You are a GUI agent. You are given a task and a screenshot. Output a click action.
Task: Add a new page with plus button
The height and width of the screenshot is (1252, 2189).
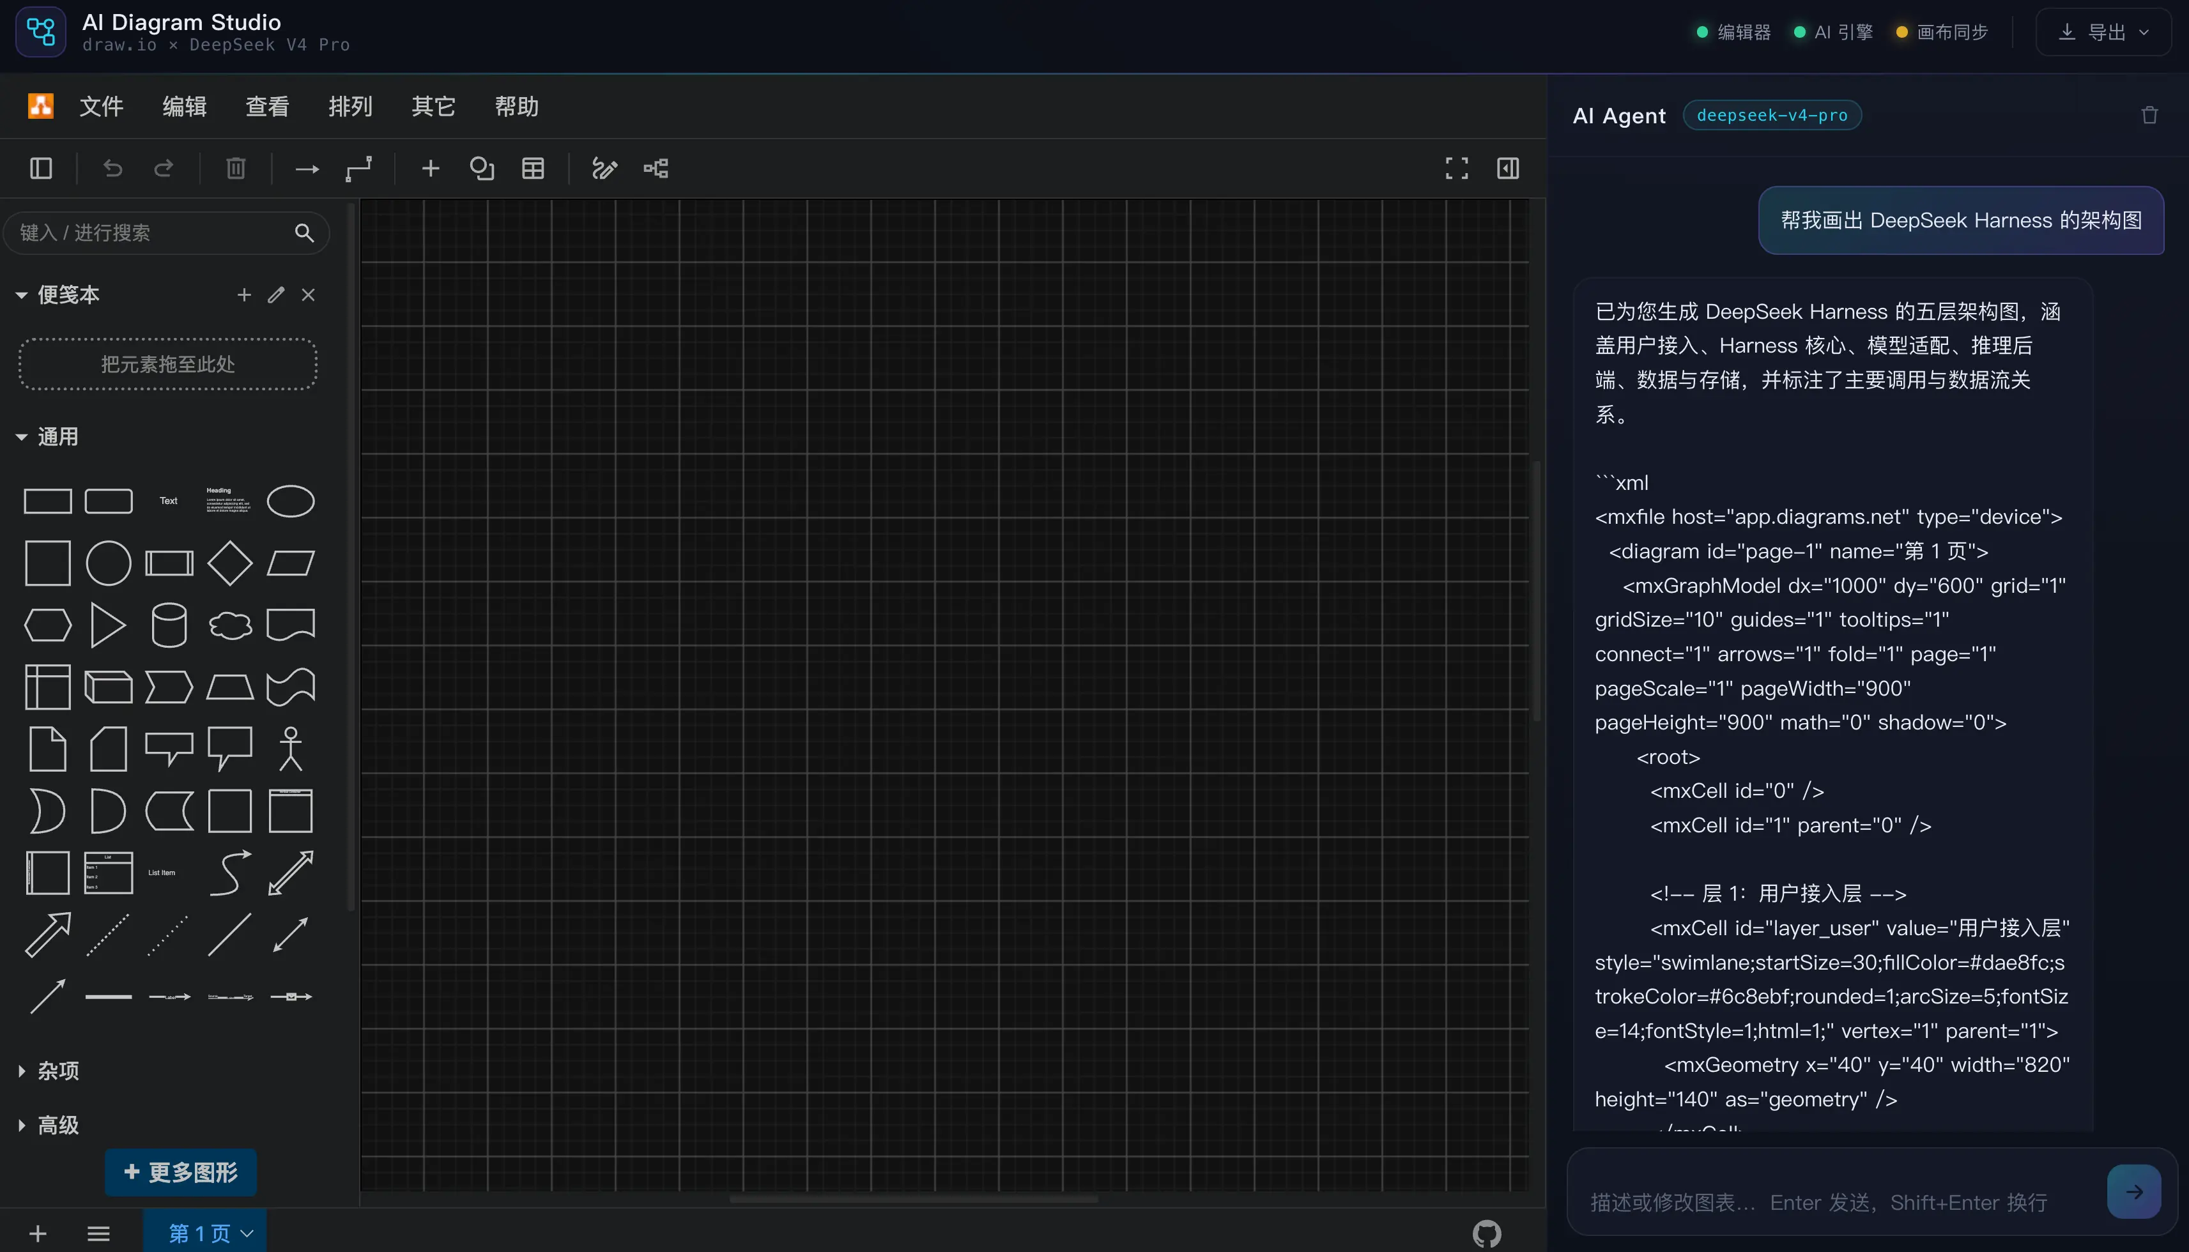[x=38, y=1234]
